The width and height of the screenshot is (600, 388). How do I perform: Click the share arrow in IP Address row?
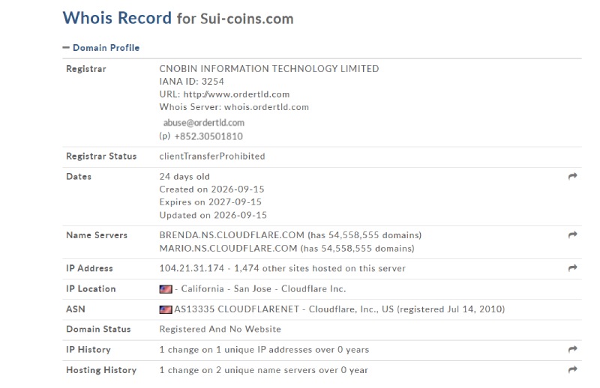coord(572,268)
